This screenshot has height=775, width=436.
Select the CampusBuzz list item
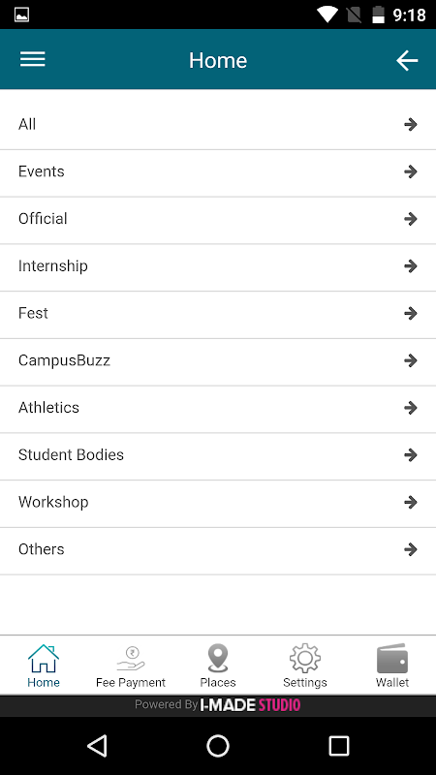tap(218, 362)
